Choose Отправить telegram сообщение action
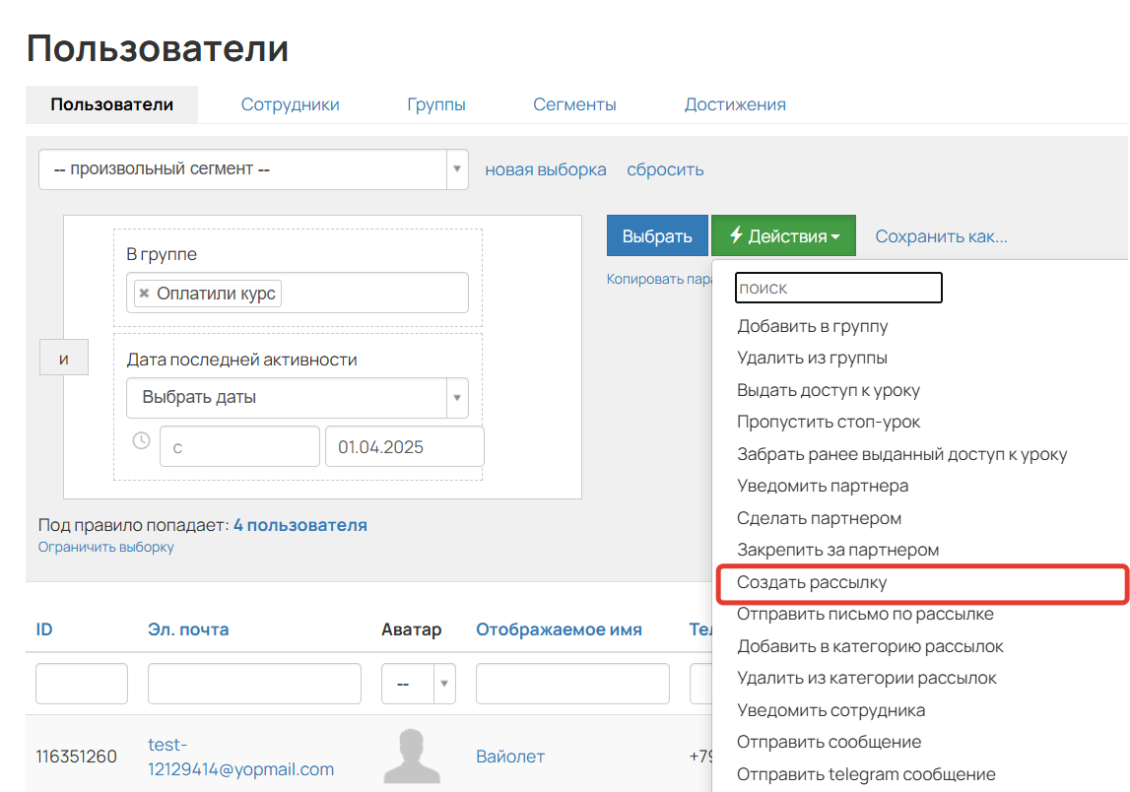Viewport: 1130px width, 792px height. pos(866,774)
